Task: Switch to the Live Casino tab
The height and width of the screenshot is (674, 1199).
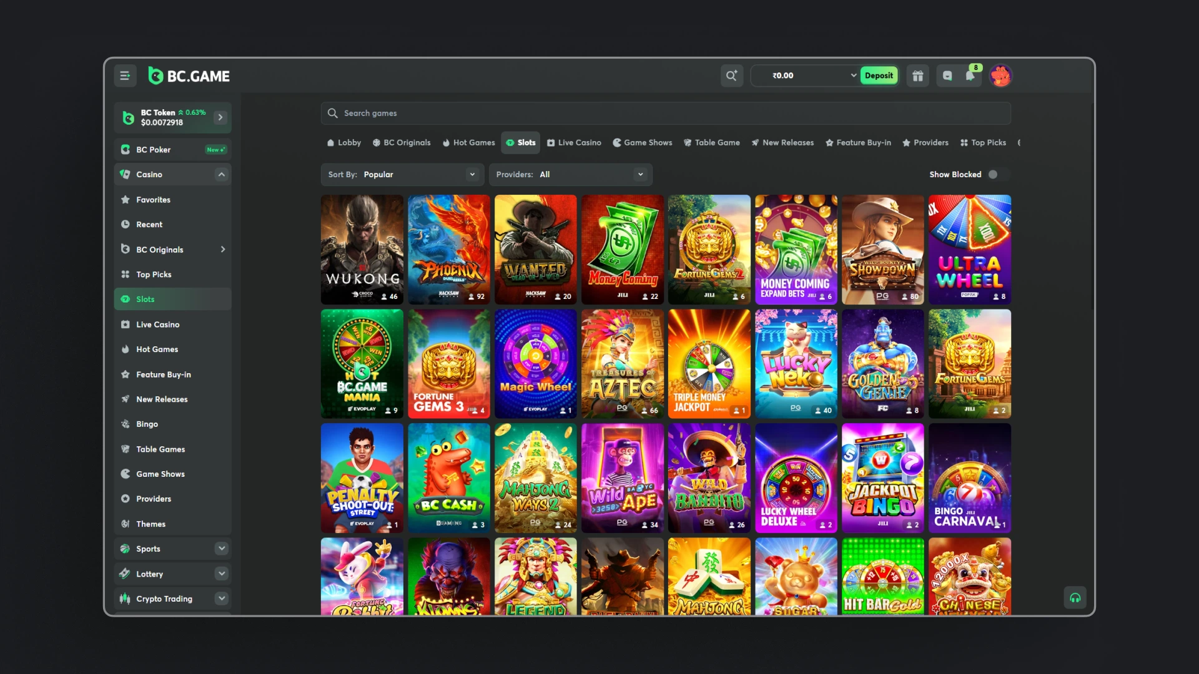Action: pos(574,143)
